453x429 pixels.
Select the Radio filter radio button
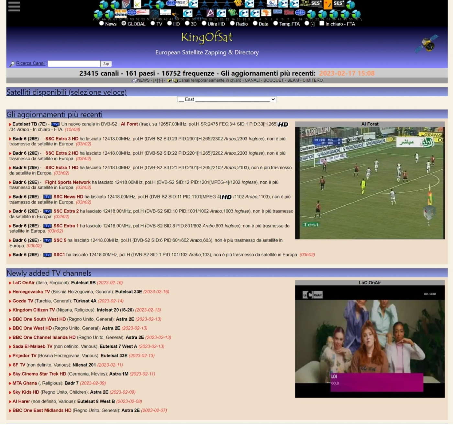(x=232, y=23)
